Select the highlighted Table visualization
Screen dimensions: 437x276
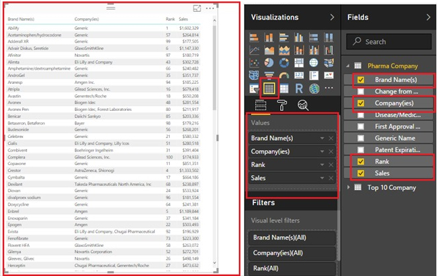point(269,89)
